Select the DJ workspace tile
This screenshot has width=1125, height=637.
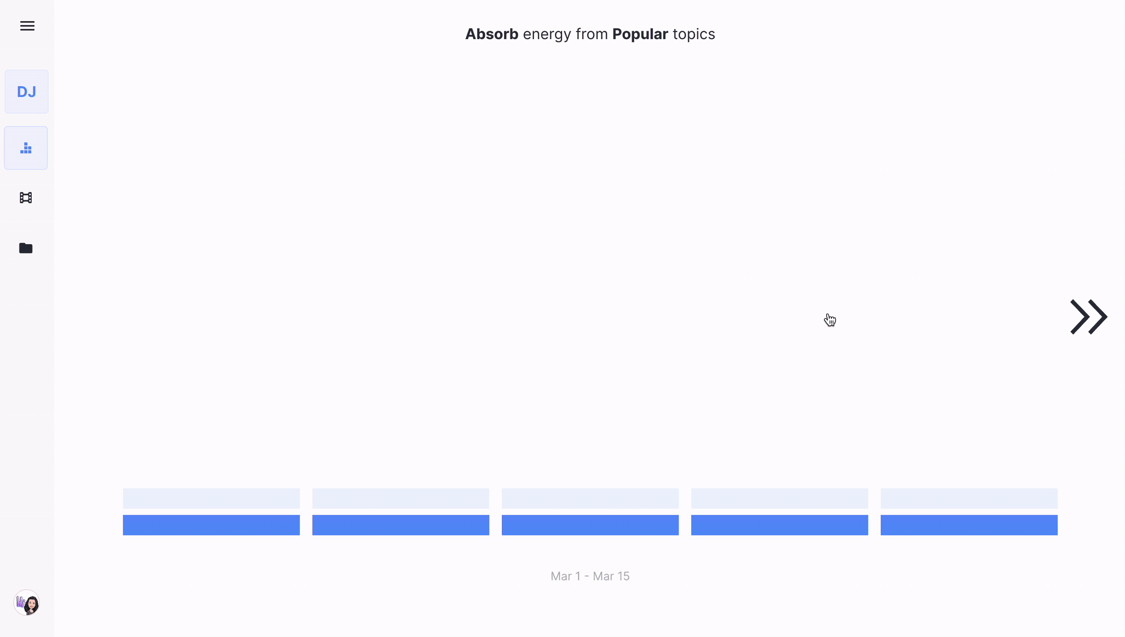point(26,92)
